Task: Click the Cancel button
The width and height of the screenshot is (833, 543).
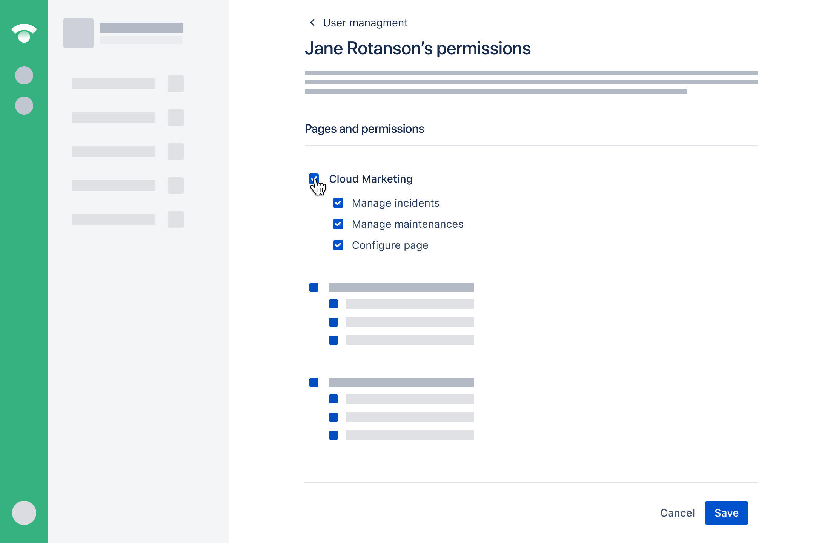Action: (677, 513)
